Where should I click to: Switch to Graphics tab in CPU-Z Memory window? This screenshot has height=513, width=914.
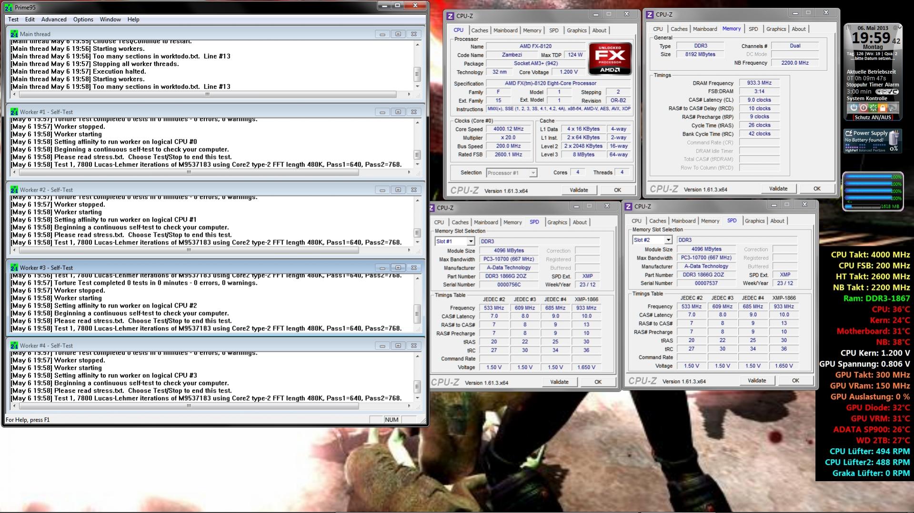776,29
